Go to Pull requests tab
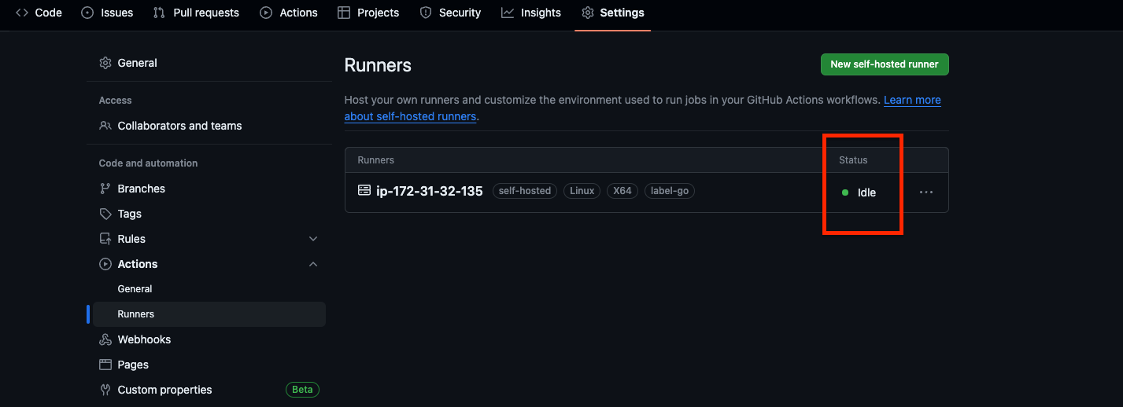Image resolution: width=1123 pixels, height=407 pixels. point(196,13)
